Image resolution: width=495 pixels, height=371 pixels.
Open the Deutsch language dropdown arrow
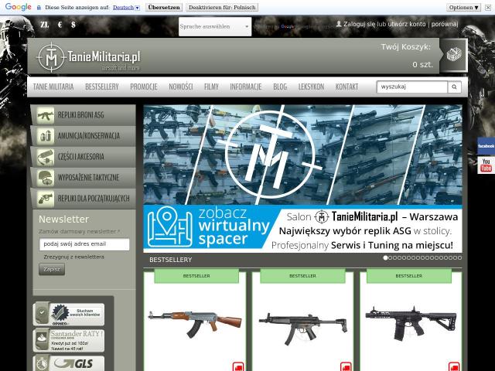[138, 8]
